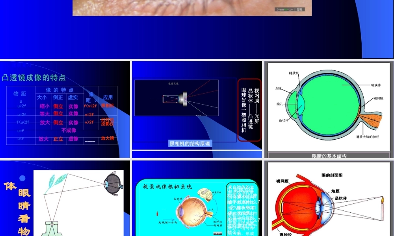The height and width of the screenshot is (236, 394).
Task: Click the blue bullet point beside 眼睛看物
Action: (23, 178)
